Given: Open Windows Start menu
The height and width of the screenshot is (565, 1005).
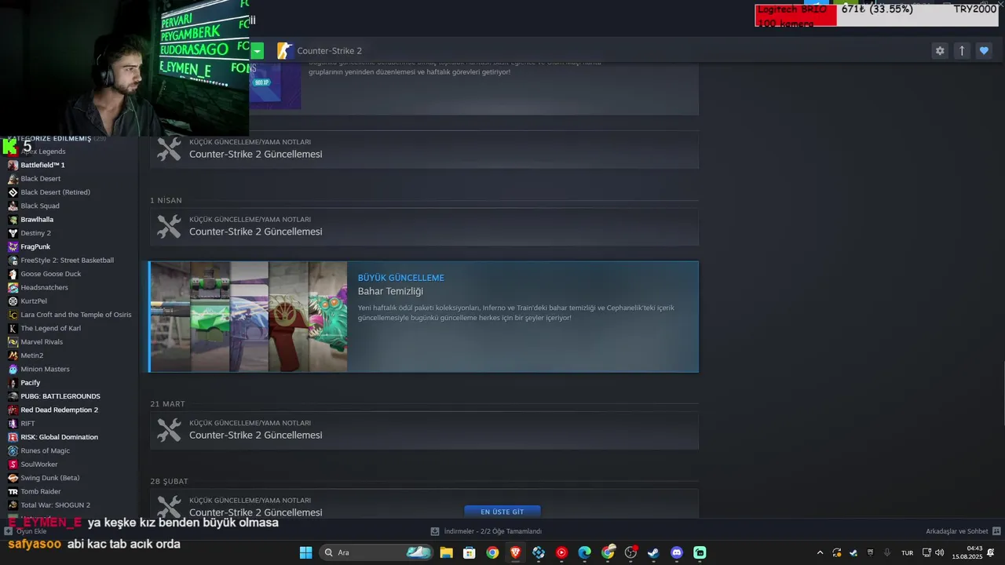Looking at the screenshot, I should [305, 552].
